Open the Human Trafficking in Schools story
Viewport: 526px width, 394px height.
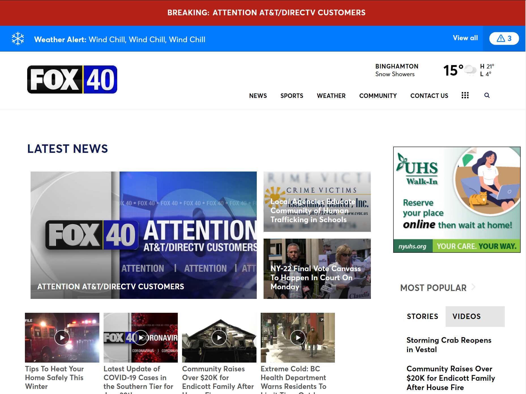click(317, 202)
